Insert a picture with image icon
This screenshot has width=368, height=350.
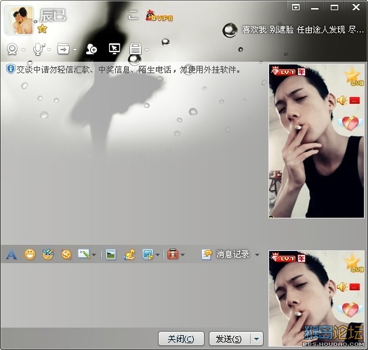point(110,254)
